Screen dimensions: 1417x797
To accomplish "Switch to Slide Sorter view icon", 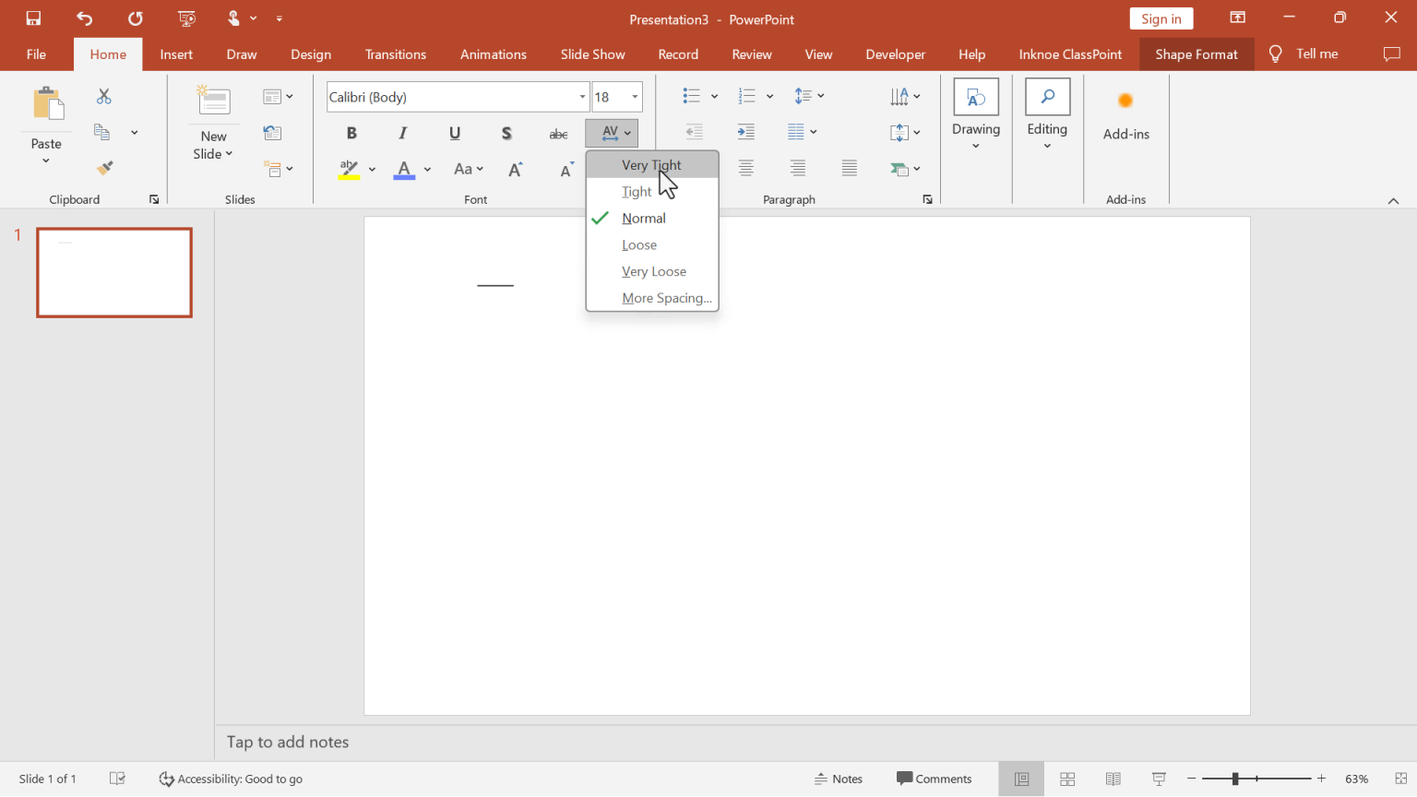I will 1067,779.
